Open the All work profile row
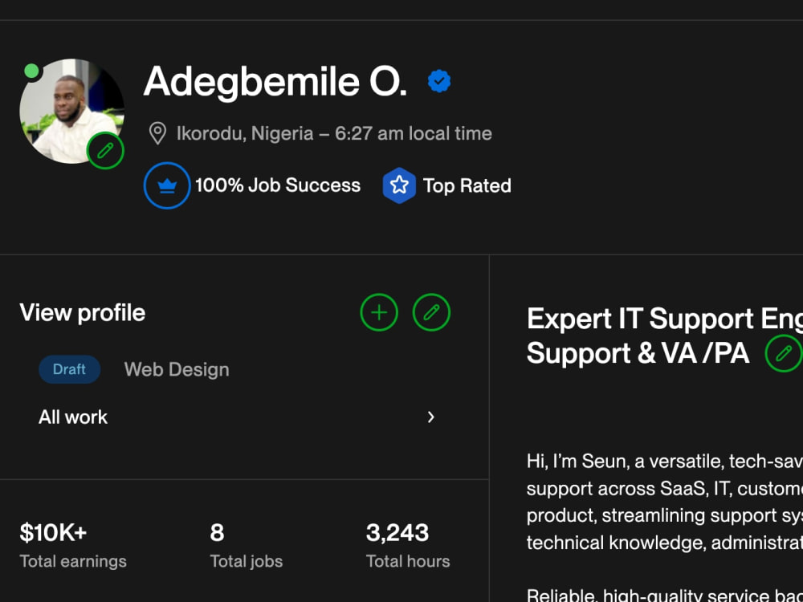This screenshot has height=602, width=803. [x=238, y=417]
